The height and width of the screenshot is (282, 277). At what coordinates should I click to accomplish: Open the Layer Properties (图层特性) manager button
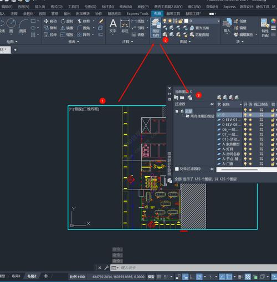coord(156,28)
